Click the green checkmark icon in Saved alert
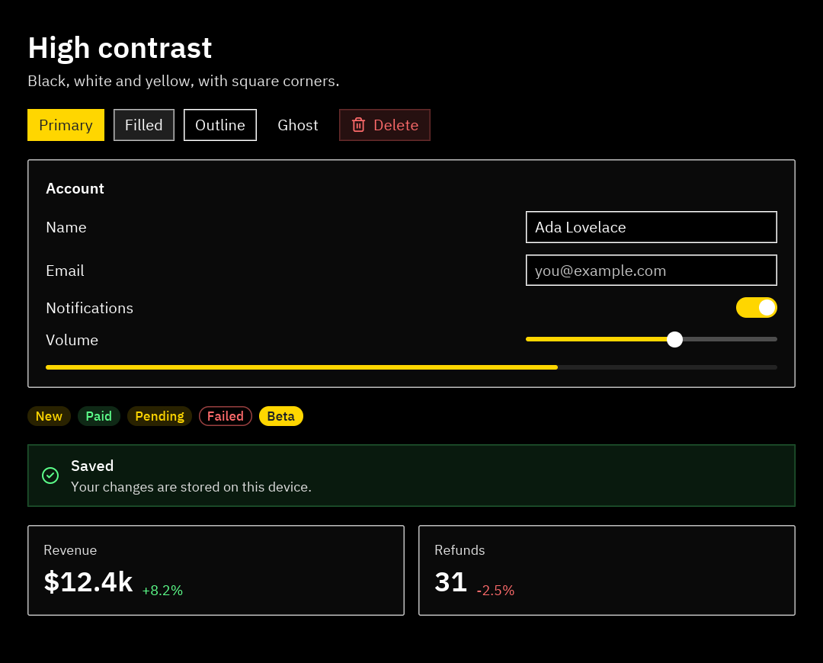 pos(50,476)
